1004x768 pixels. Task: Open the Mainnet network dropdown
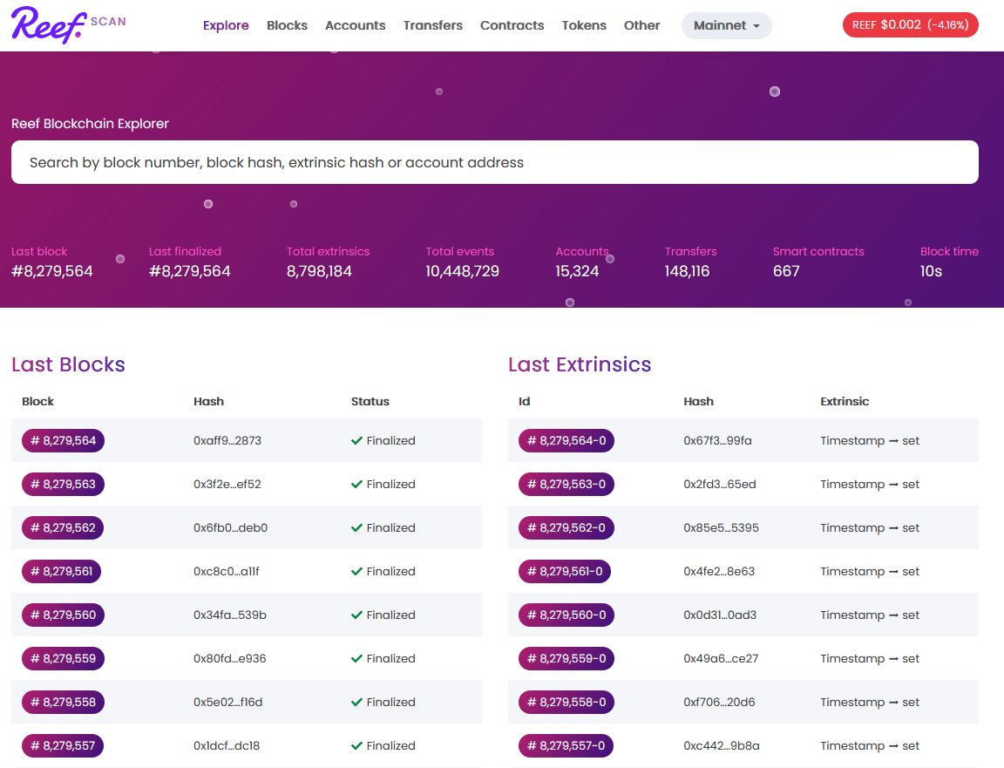(x=726, y=25)
